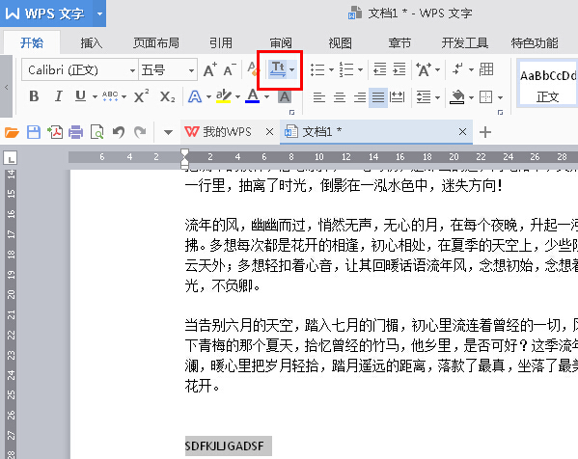Screen dimensions: 578x459
Task: Click the superscript X² icon
Action: pos(141,96)
